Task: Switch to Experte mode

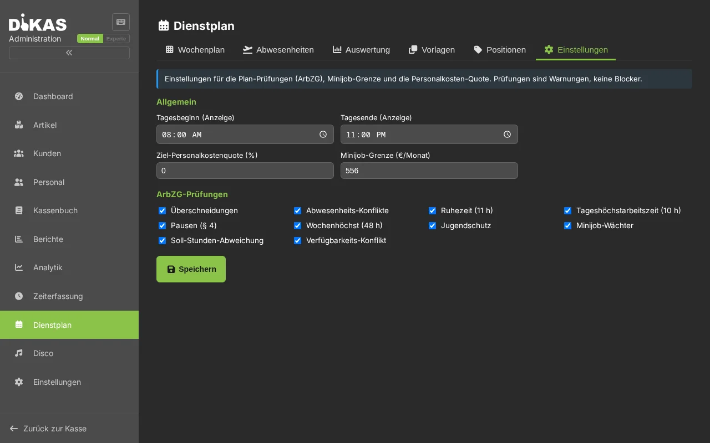Action: [116, 39]
